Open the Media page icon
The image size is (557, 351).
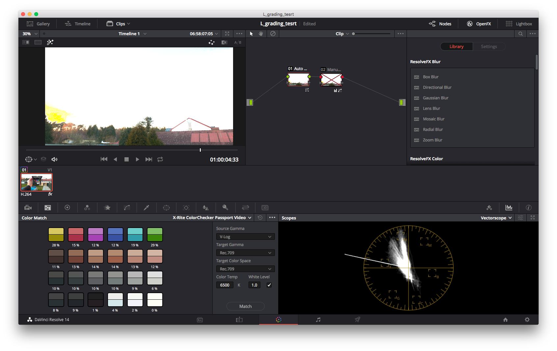[x=200, y=320]
